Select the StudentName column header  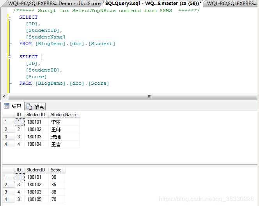(x=64, y=115)
